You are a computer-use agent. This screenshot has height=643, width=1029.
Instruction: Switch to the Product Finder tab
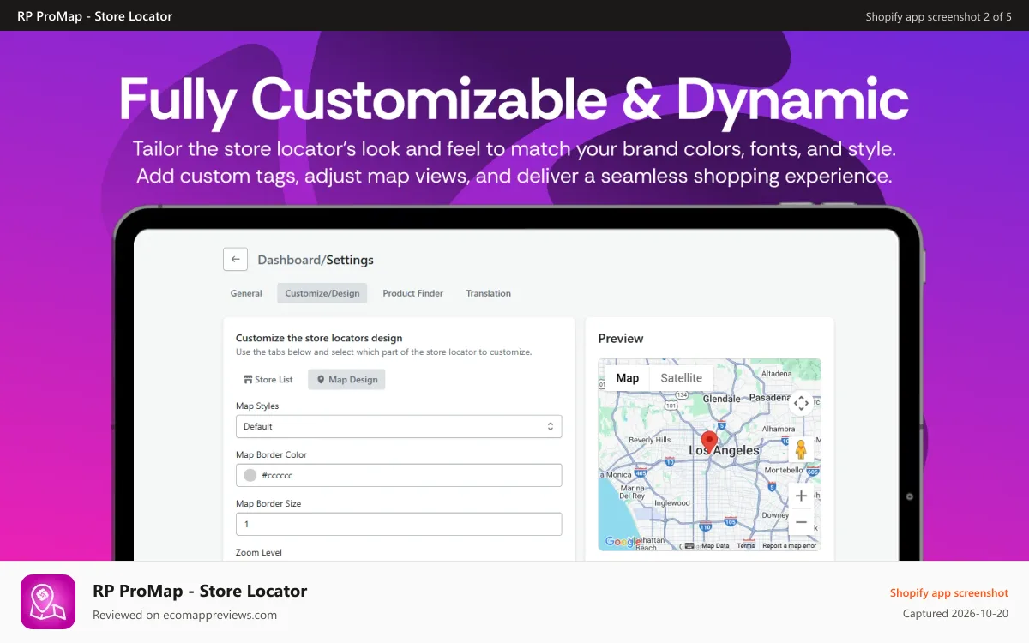412,293
